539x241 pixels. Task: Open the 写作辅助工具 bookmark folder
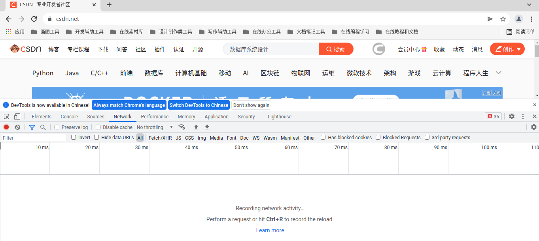tap(217, 32)
